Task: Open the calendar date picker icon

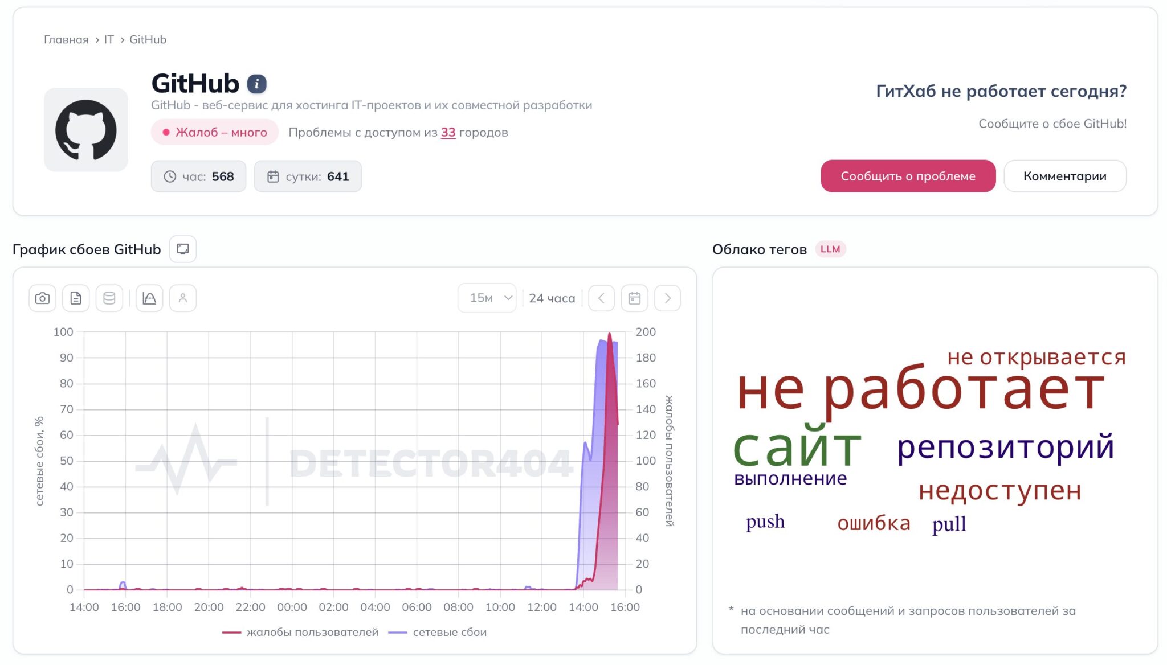Action: (x=634, y=298)
